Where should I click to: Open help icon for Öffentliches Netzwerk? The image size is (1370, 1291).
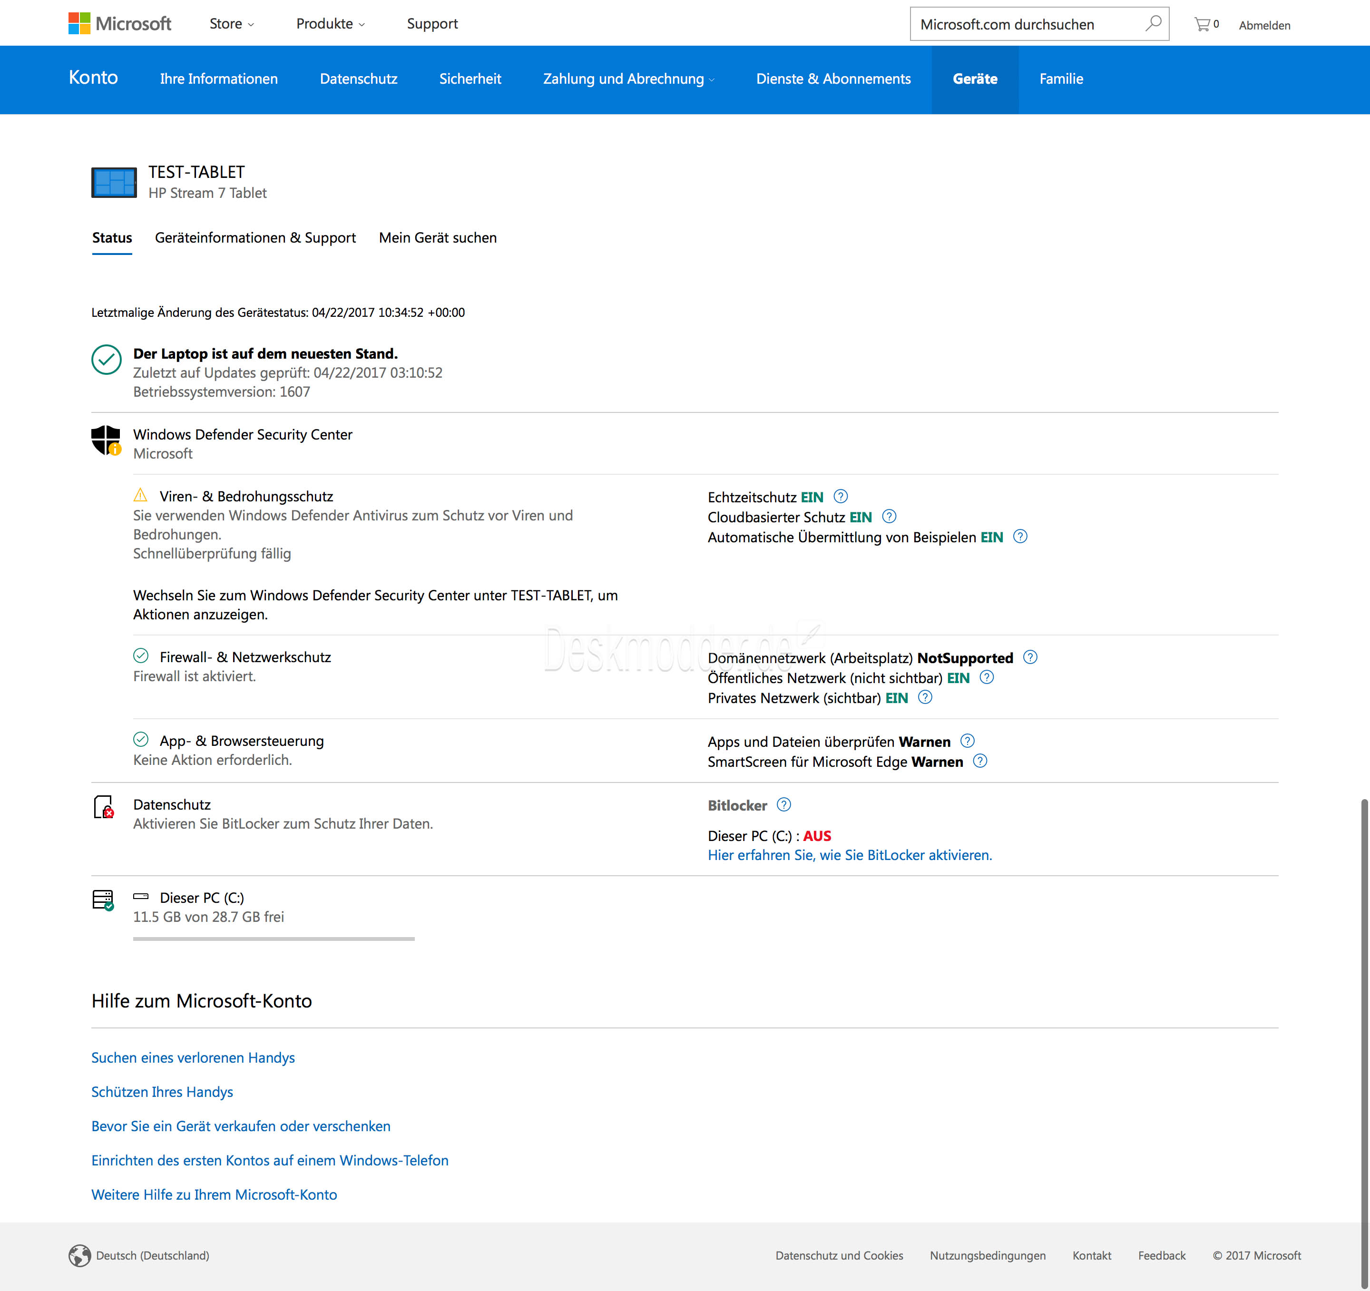987,677
